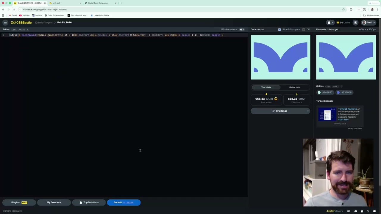
Task: Open All Bookmarks folder
Action: (371, 15)
